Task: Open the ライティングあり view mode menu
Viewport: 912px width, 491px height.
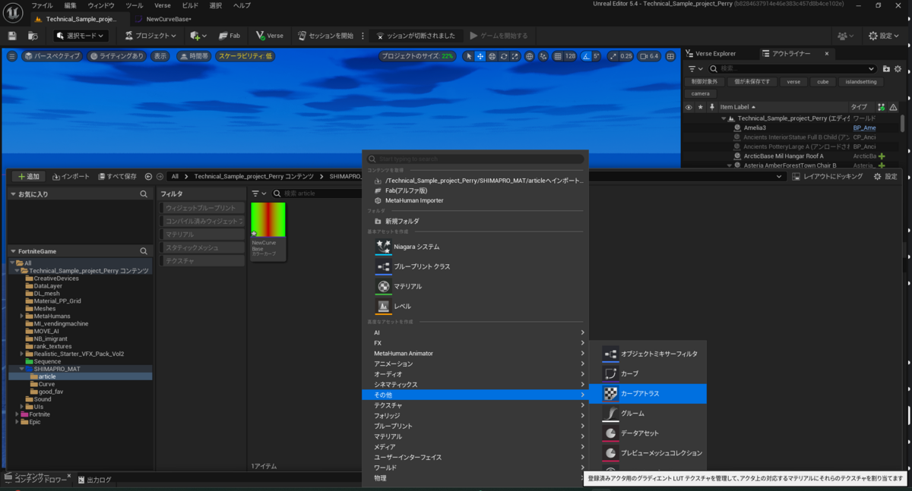Action: point(117,56)
